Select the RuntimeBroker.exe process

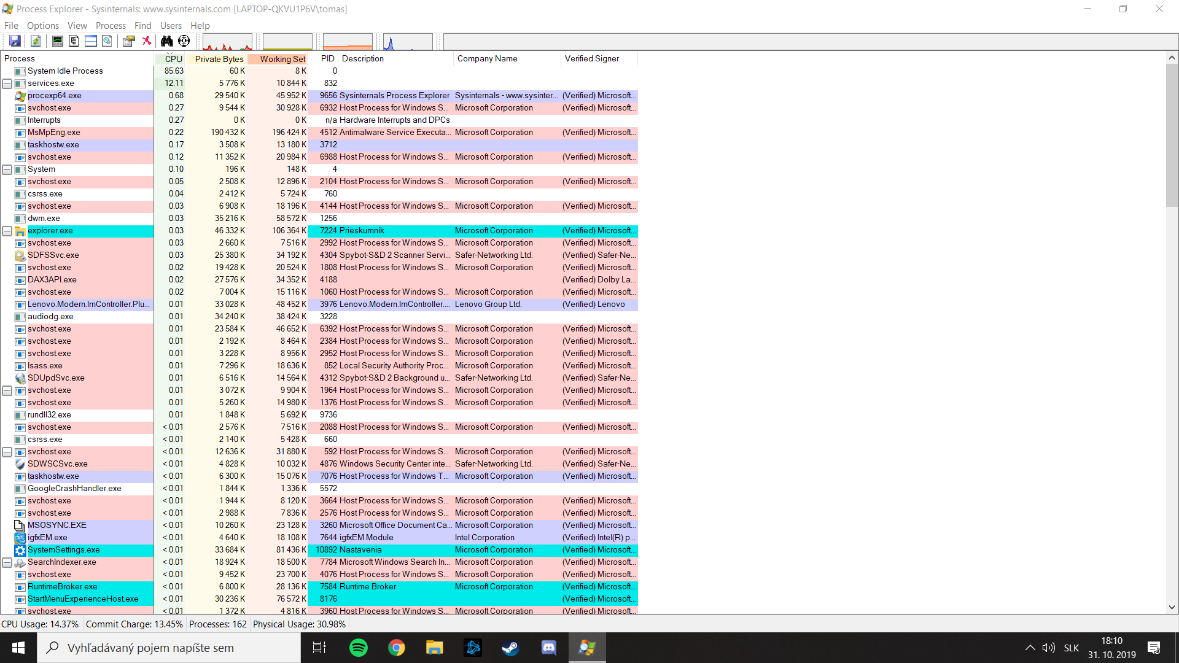pyautogui.click(x=319, y=587)
